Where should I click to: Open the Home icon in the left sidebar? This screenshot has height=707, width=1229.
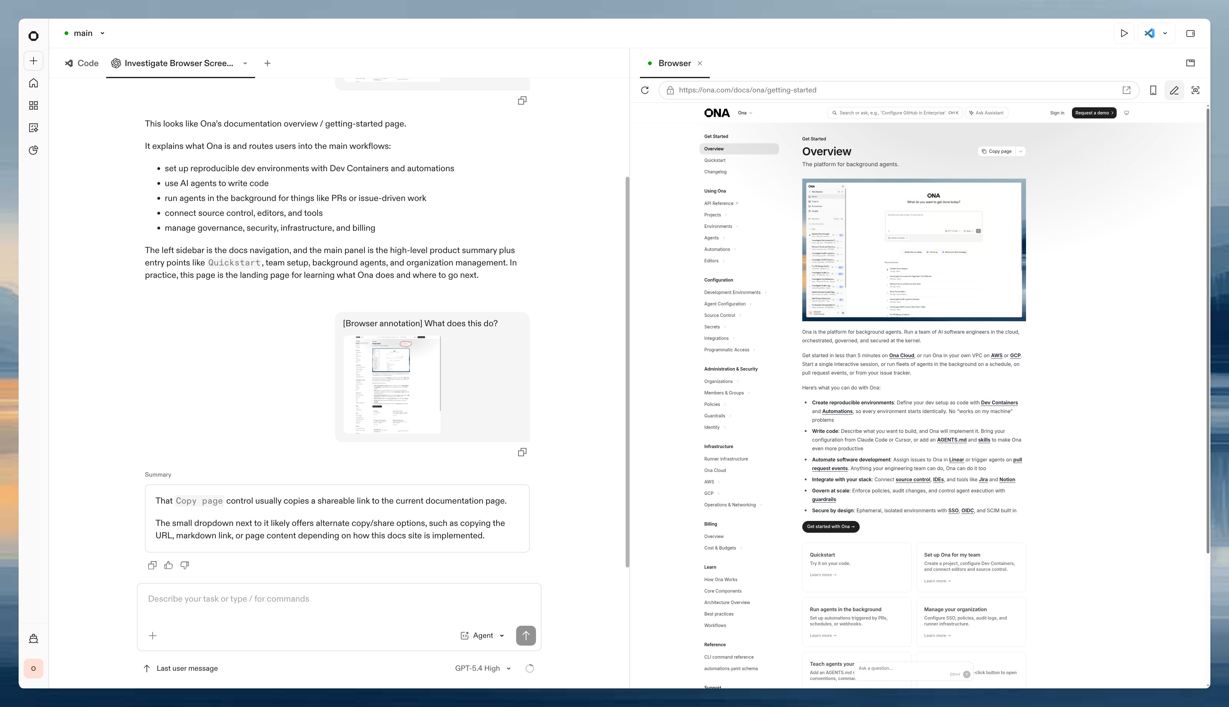coord(34,83)
